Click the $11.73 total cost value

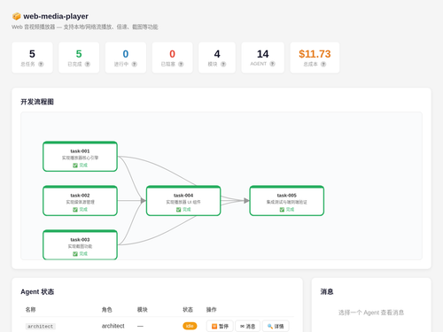point(315,54)
